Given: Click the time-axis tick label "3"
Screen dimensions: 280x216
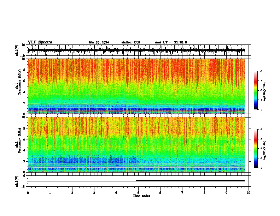Looking at the screenshot, I should click(94, 193).
